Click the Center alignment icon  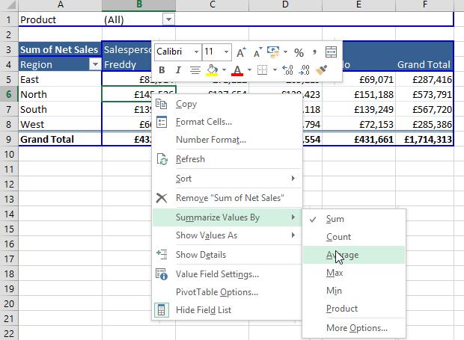[195, 70]
